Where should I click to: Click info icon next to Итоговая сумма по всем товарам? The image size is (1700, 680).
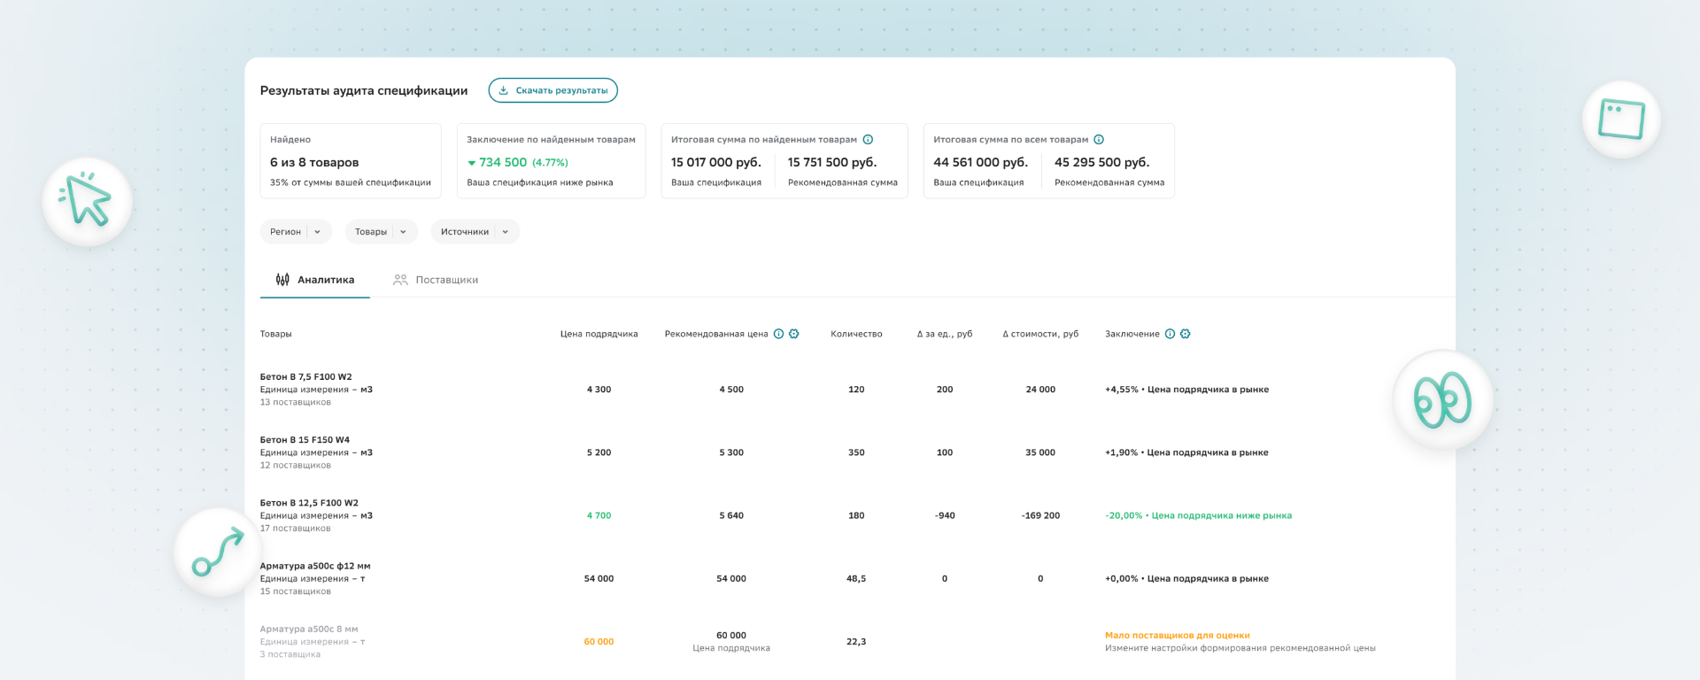point(1099,140)
